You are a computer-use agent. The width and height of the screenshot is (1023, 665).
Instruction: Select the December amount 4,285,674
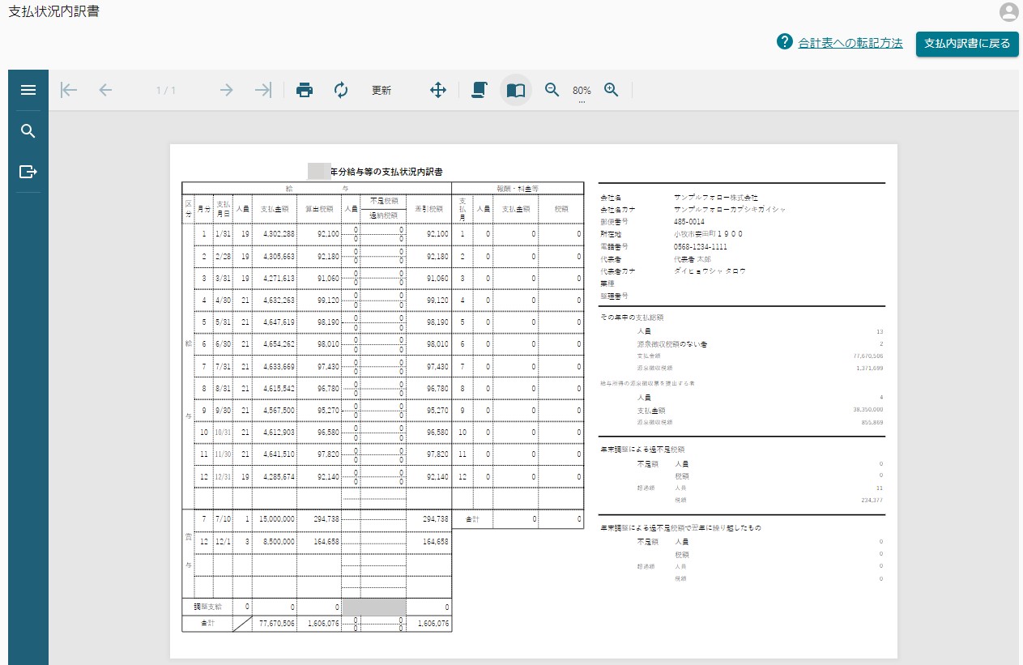point(278,477)
